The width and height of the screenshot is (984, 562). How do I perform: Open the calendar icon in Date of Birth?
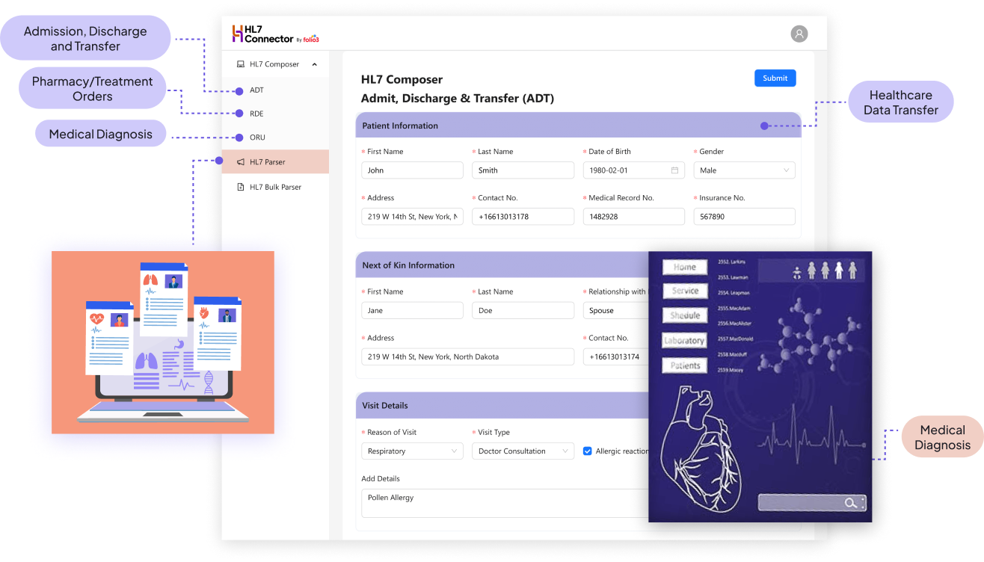(x=674, y=170)
